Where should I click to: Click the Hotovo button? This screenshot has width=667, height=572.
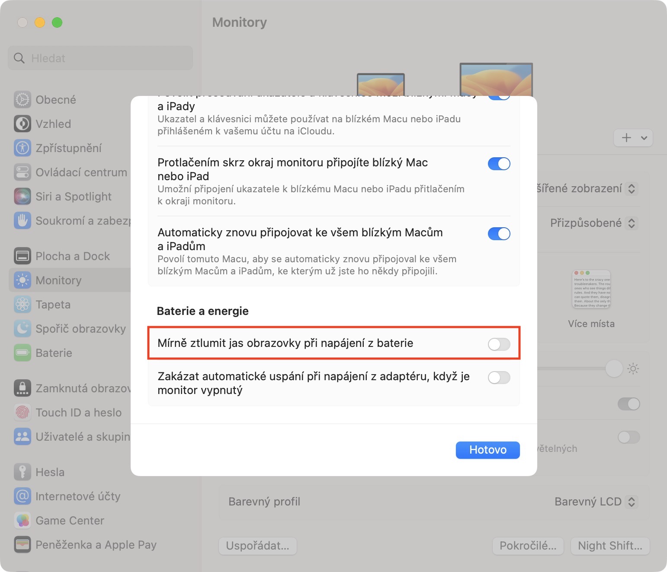[487, 450]
